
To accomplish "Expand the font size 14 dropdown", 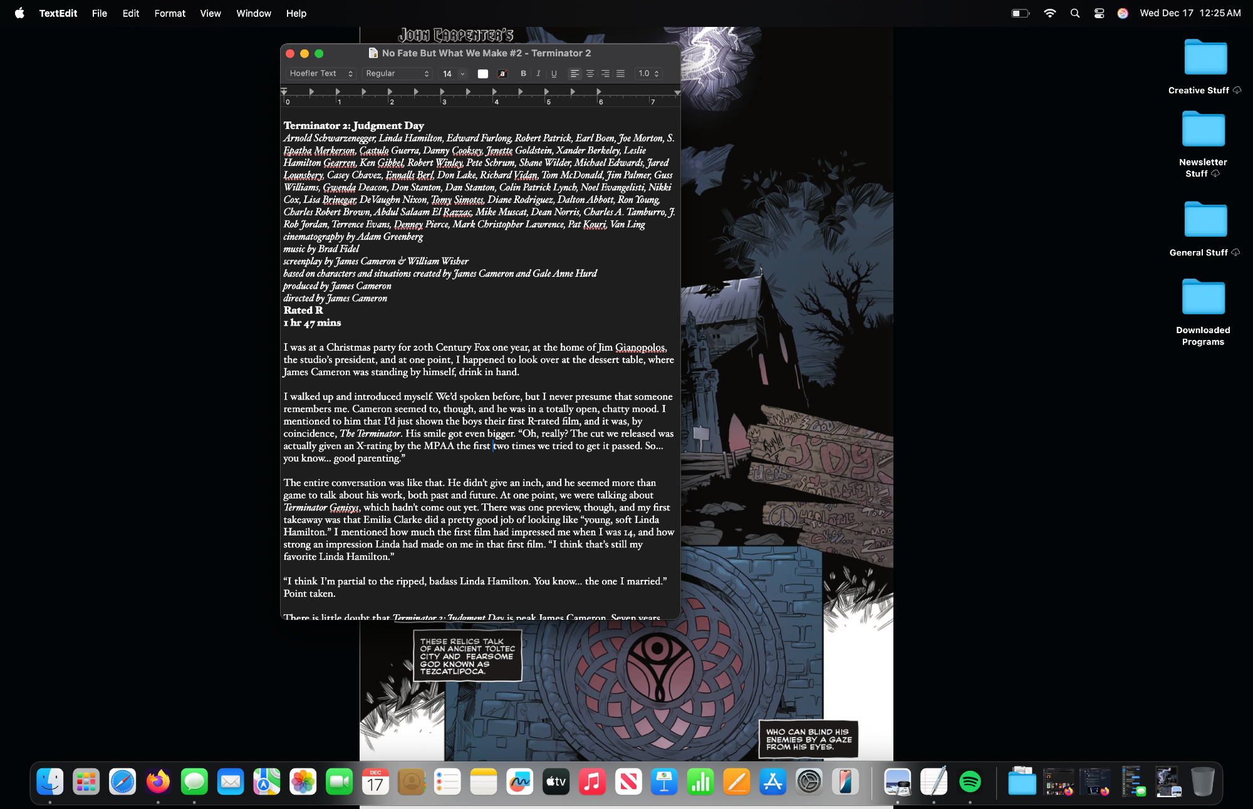I will [462, 73].
